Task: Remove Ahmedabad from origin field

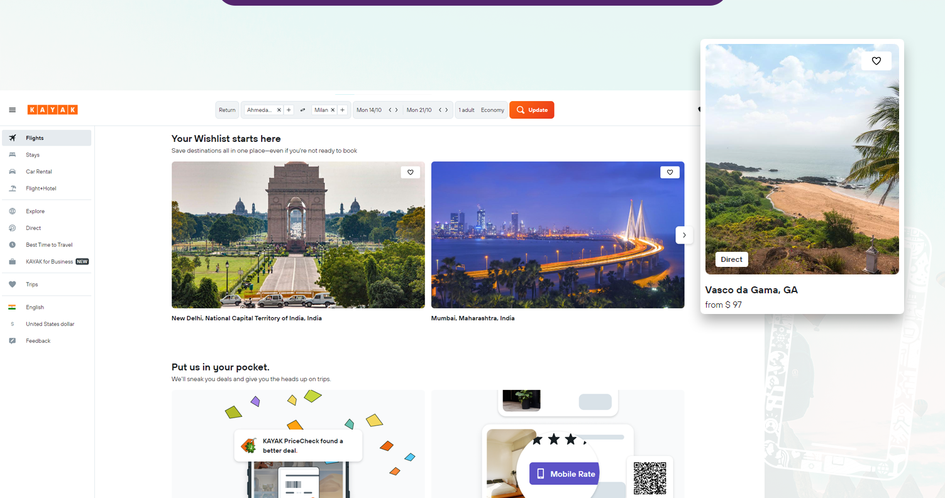Action: tap(279, 110)
